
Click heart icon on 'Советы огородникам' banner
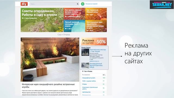[23, 18]
